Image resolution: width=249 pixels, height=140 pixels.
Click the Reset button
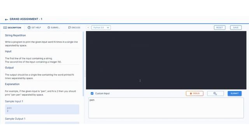(219, 28)
